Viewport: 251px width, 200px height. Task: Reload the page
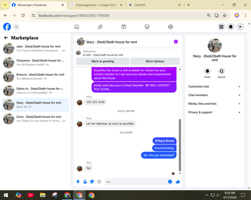[23, 15]
